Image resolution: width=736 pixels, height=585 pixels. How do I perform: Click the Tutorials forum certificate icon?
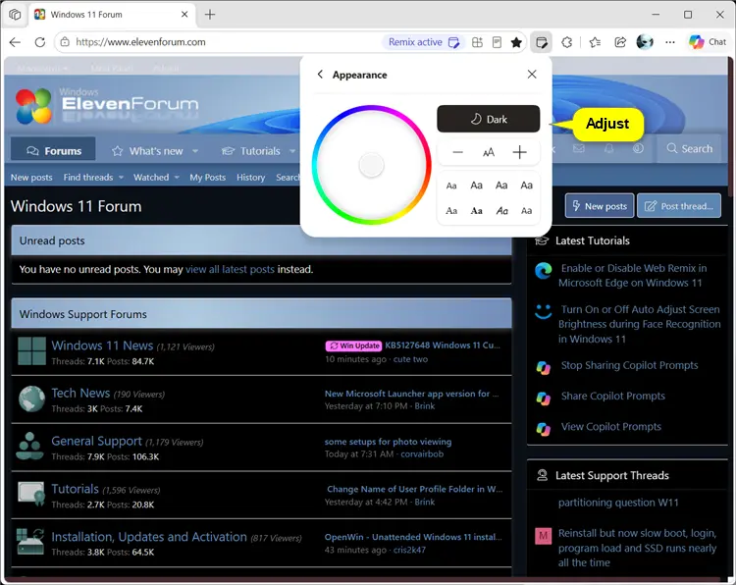click(x=31, y=495)
